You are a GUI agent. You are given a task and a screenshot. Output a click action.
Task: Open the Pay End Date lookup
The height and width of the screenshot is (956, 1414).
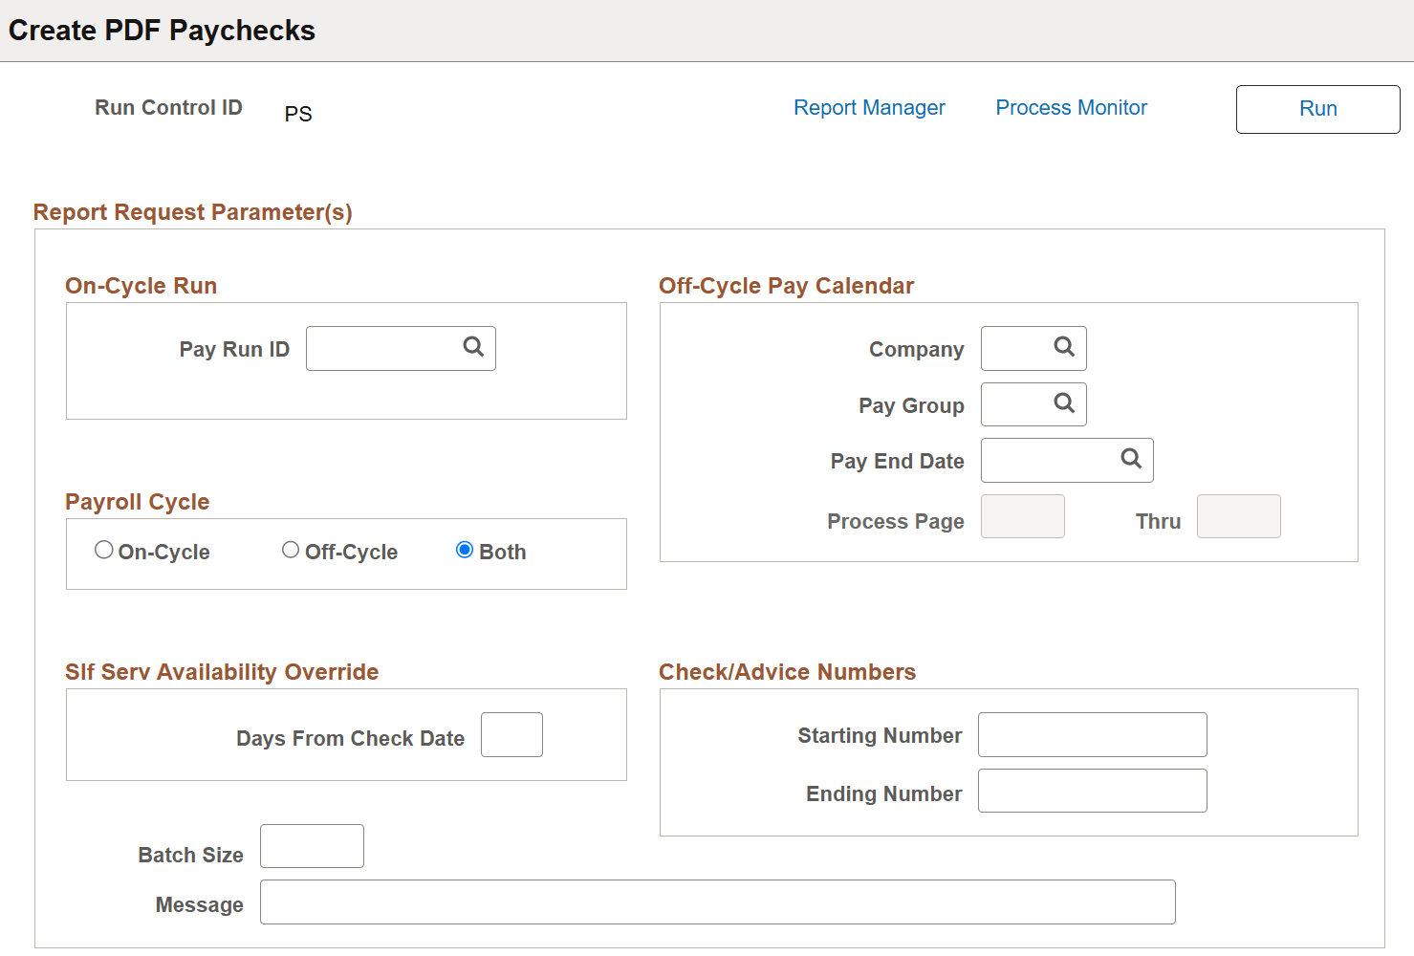[x=1132, y=460]
